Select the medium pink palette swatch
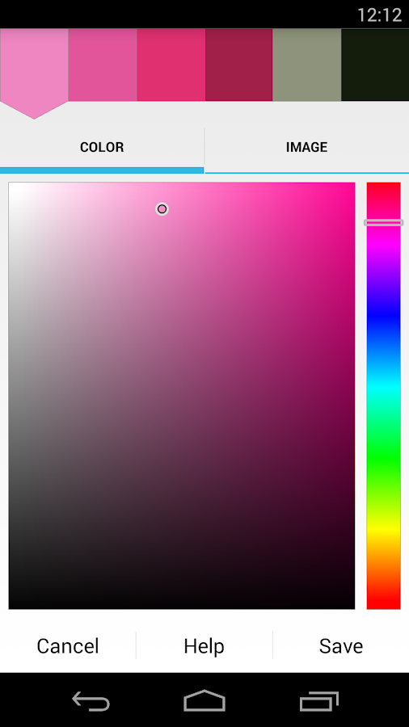The width and height of the screenshot is (409, 727). 103,65
